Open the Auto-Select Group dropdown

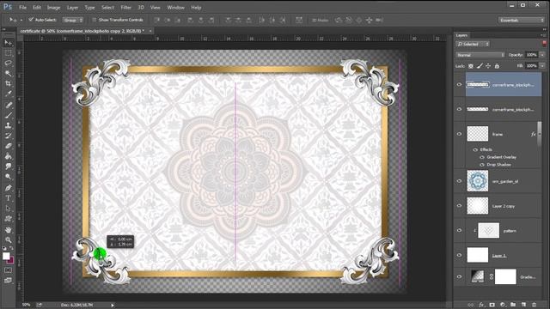click(x=73, y=20)
